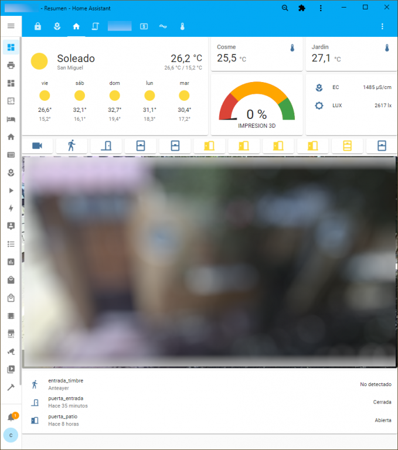Expand the hamburger sidebar menu
The image size is (398, 450).
[x=11, y=26]
